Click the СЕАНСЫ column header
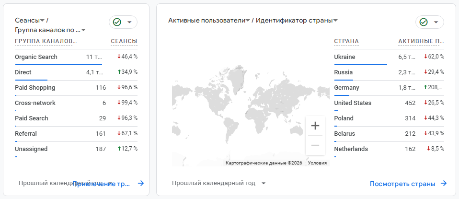 [x=124, y=41]
